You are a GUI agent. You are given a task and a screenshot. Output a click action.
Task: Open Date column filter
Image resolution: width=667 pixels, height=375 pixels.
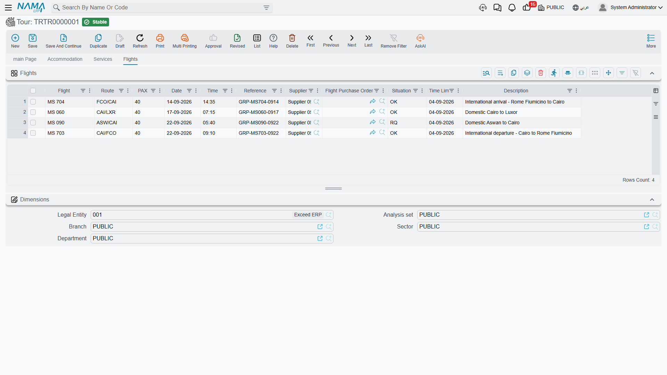point(189,91)
